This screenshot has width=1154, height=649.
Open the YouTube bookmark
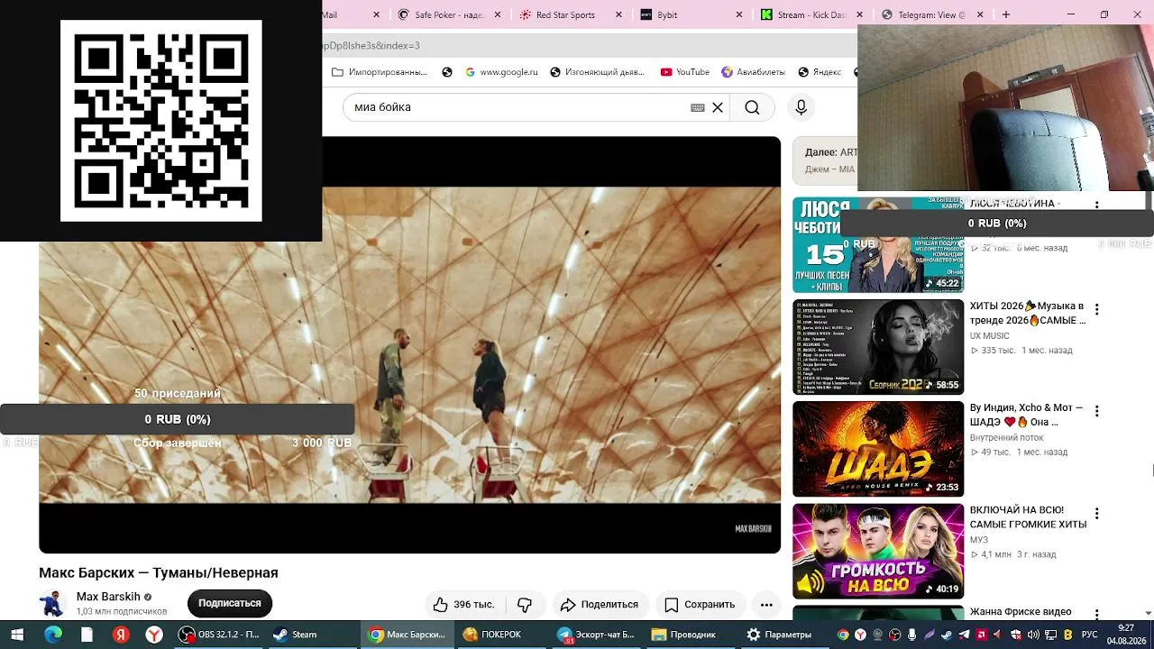685,72
